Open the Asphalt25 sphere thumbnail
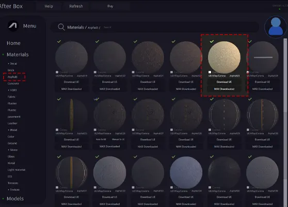The width and height of the screenshot is (288, 207). [x=71, y=115]
